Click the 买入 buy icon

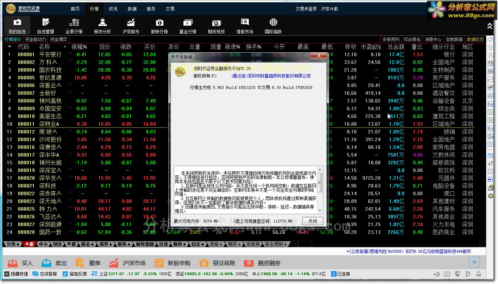(x=13, y=263)
